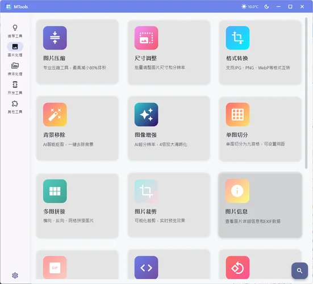The image size is (313, 284).
Task: Click the 格式转换 card title
Action: coord(237,59)
